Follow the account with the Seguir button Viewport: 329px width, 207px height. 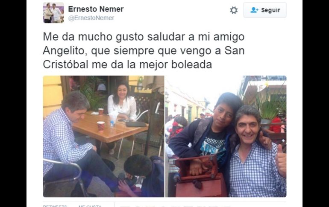(x=265, y=10)
